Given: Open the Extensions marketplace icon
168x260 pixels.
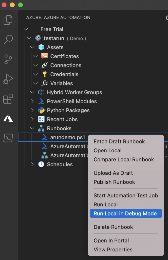Looking at the screenshot, I should click(8, 99).
